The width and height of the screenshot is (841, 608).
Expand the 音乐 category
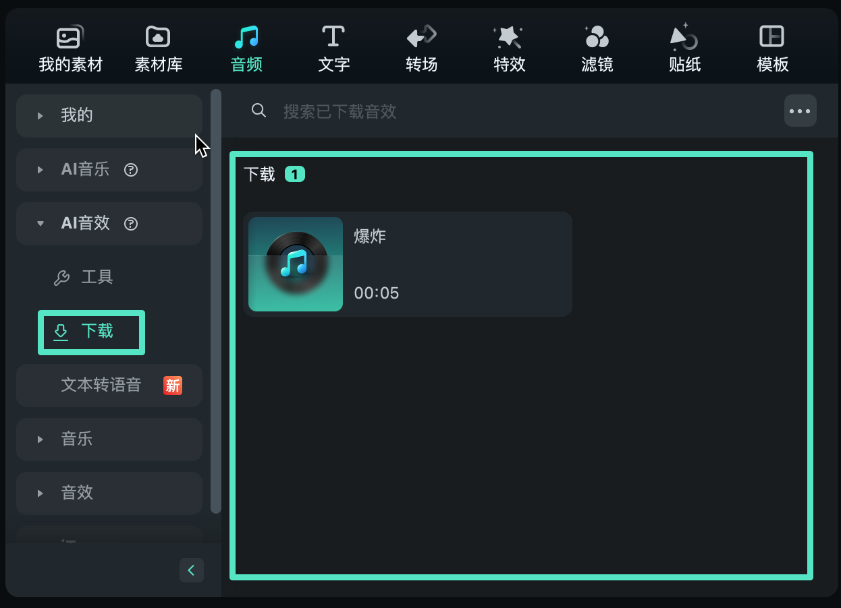(x=40, y=439)
